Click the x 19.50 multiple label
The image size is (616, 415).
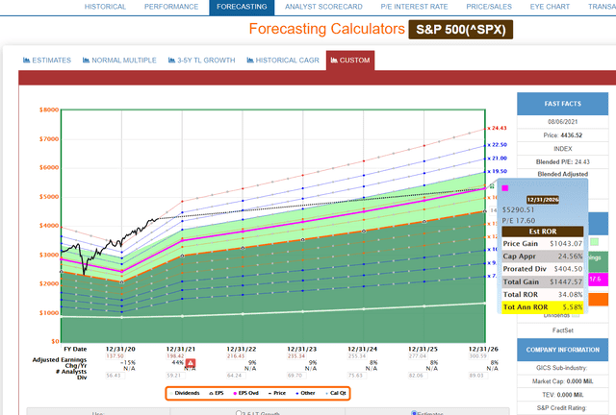point(498,171)
